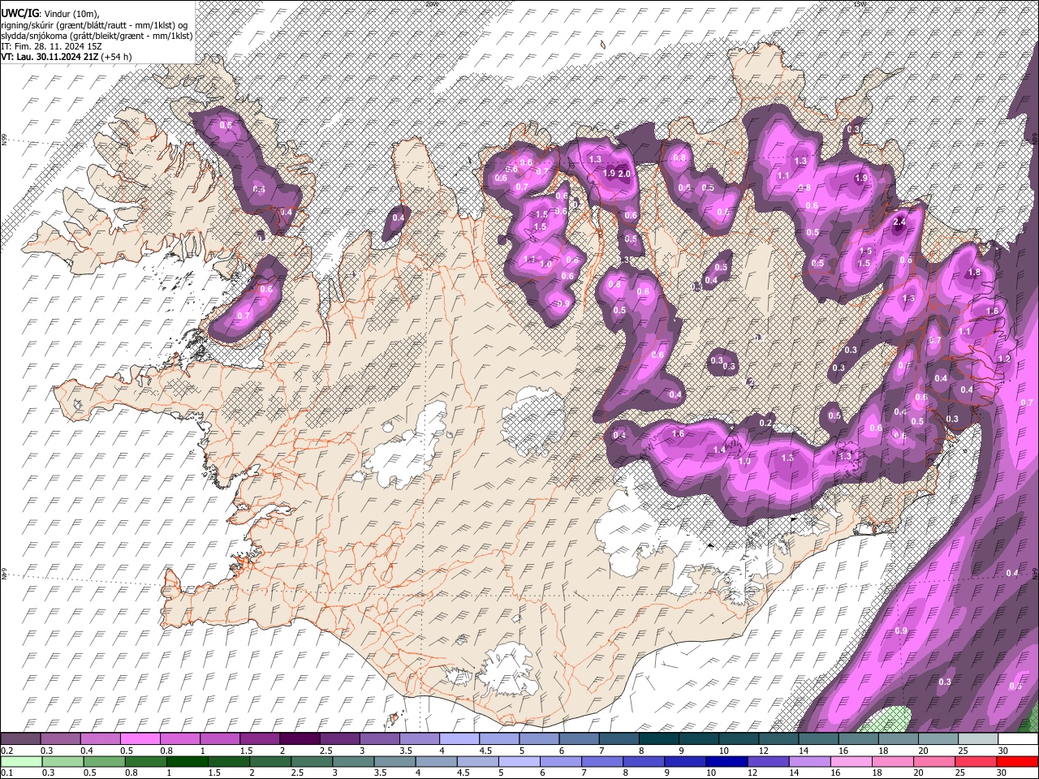Image resolution: width=1039 pixels, height=779 pixels.
Task: Select the 1.2 value label on the map
Action: click(1003, 359)
